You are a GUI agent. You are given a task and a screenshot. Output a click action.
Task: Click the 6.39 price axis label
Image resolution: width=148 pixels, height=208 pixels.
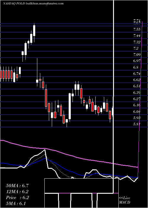[x=137, y=93]
